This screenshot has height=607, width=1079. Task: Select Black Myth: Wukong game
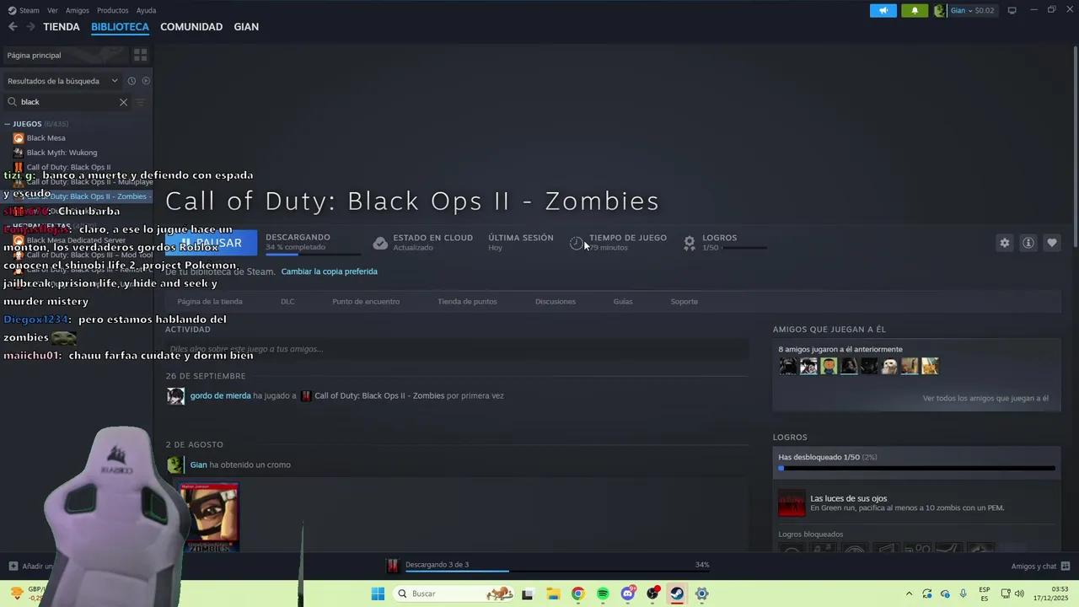coord(62,153)
